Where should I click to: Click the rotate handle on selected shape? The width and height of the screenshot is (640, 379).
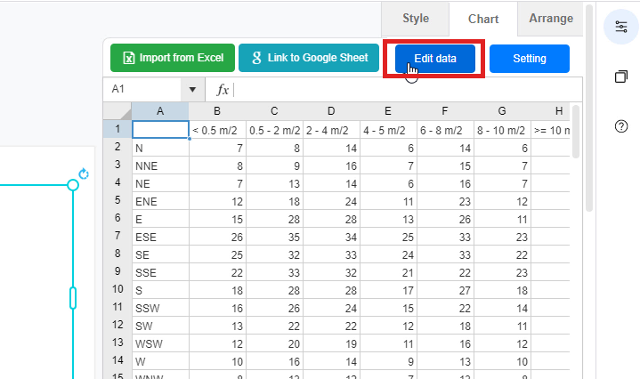[84, 174]
